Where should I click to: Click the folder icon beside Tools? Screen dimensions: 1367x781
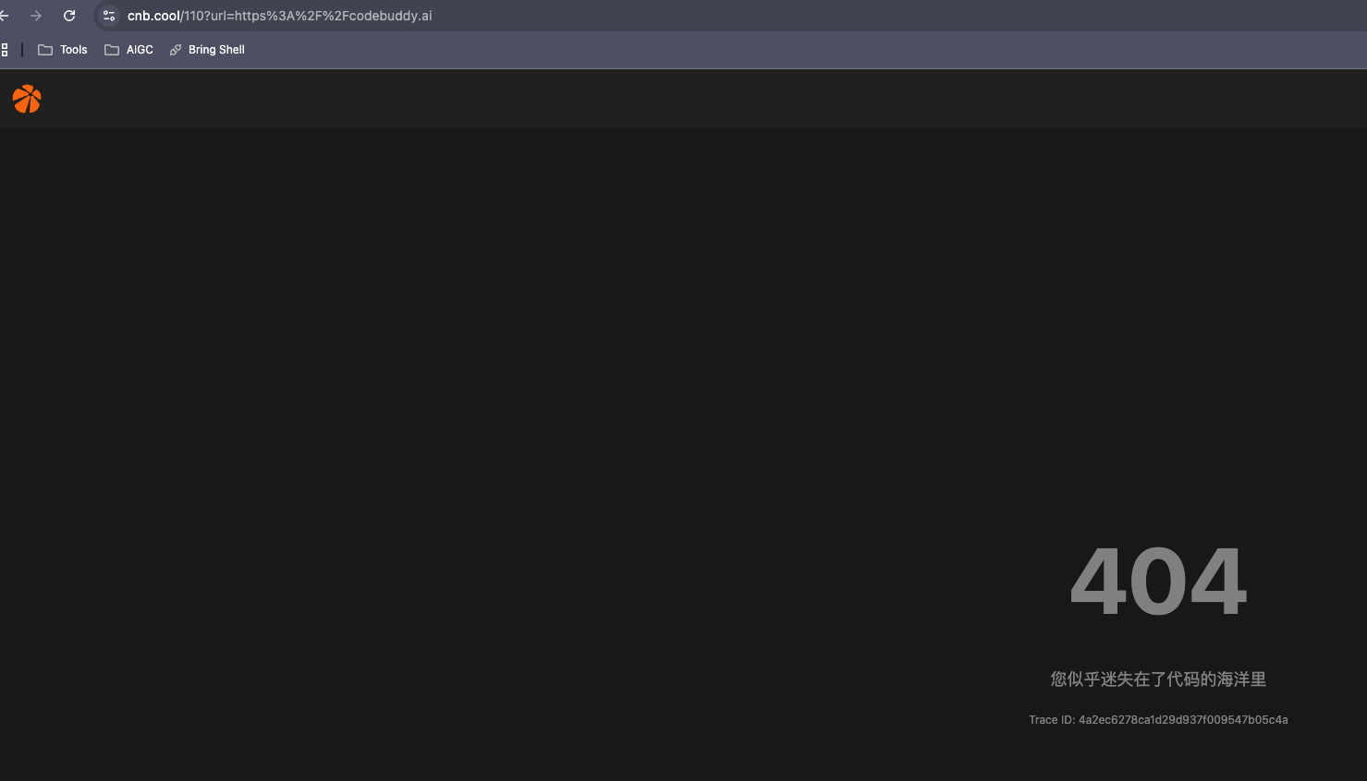click(x=44, y=49)
